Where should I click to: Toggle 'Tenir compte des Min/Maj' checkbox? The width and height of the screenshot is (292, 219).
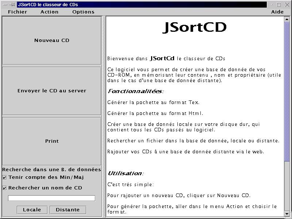[5, 178]
